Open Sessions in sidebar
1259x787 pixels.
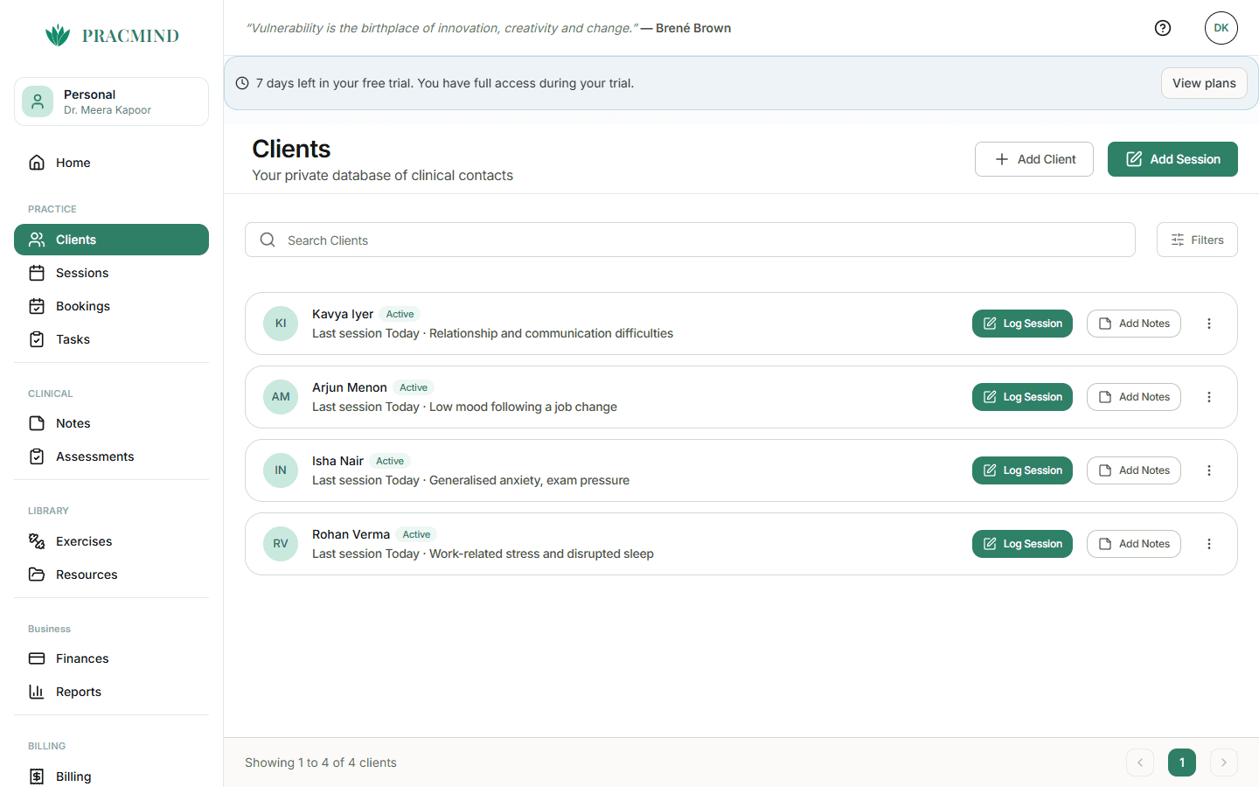coord(111,273)
